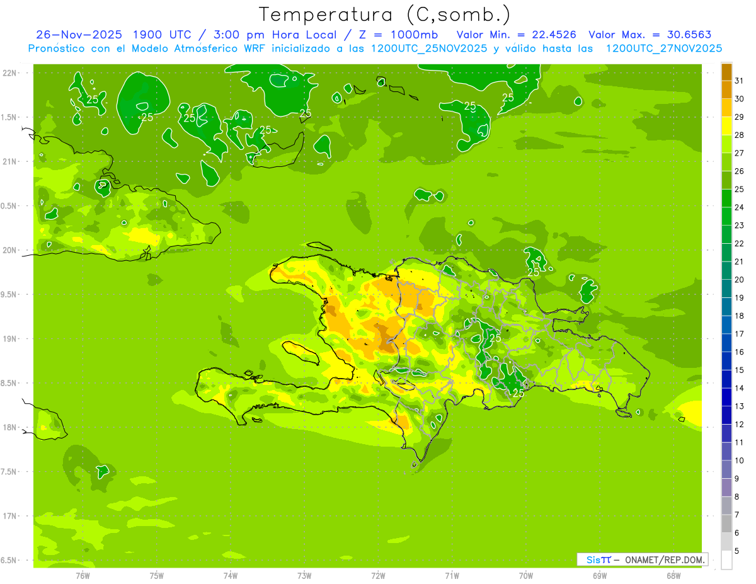Pick the topmost brown legend swatch above 31
Viewport: 756px width, 584px height.
[726, 72]
